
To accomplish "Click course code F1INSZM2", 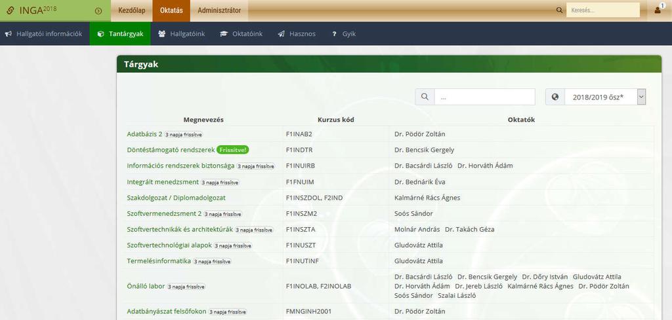I will tap(301, 213).
